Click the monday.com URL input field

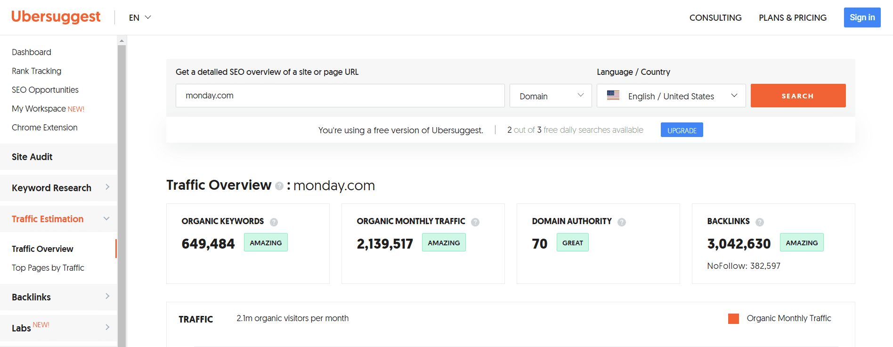[340, 96]
